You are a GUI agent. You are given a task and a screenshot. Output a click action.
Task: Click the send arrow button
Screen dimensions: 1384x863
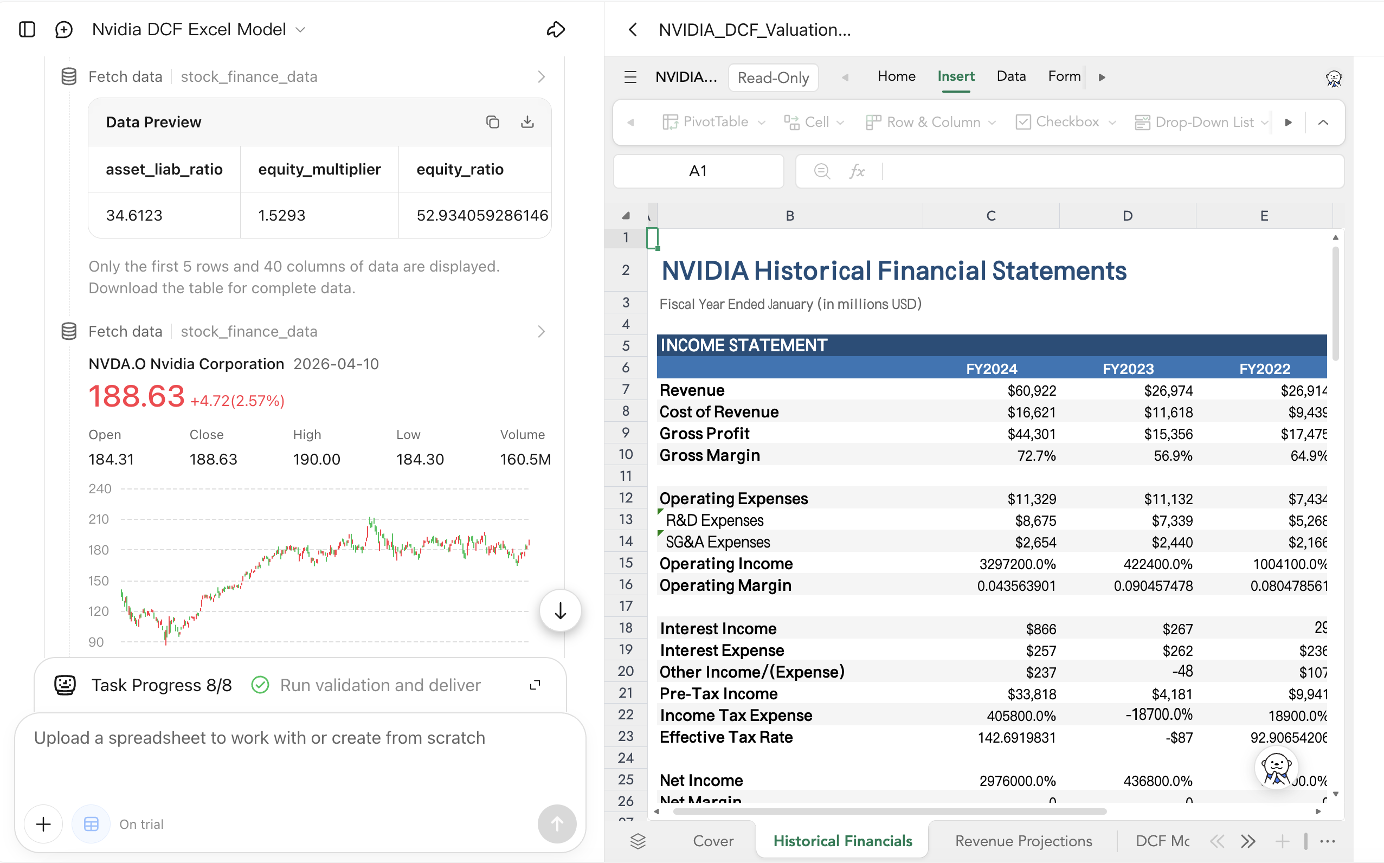[x=556, y=823]
